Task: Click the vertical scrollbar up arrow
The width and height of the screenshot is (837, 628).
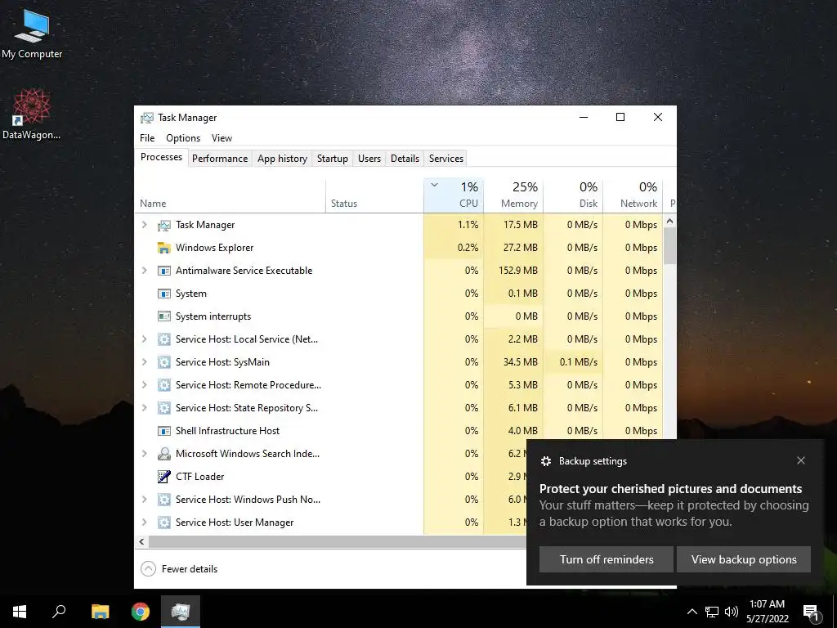Action: (x=670, y=221)
